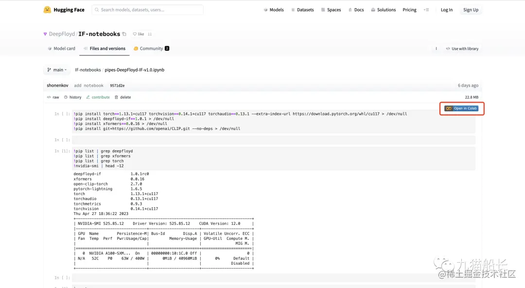Click the 6 days ago timestamp
The width and height of the screenshot is (525, 288).
pyautogui.click(x=468, y=86)
